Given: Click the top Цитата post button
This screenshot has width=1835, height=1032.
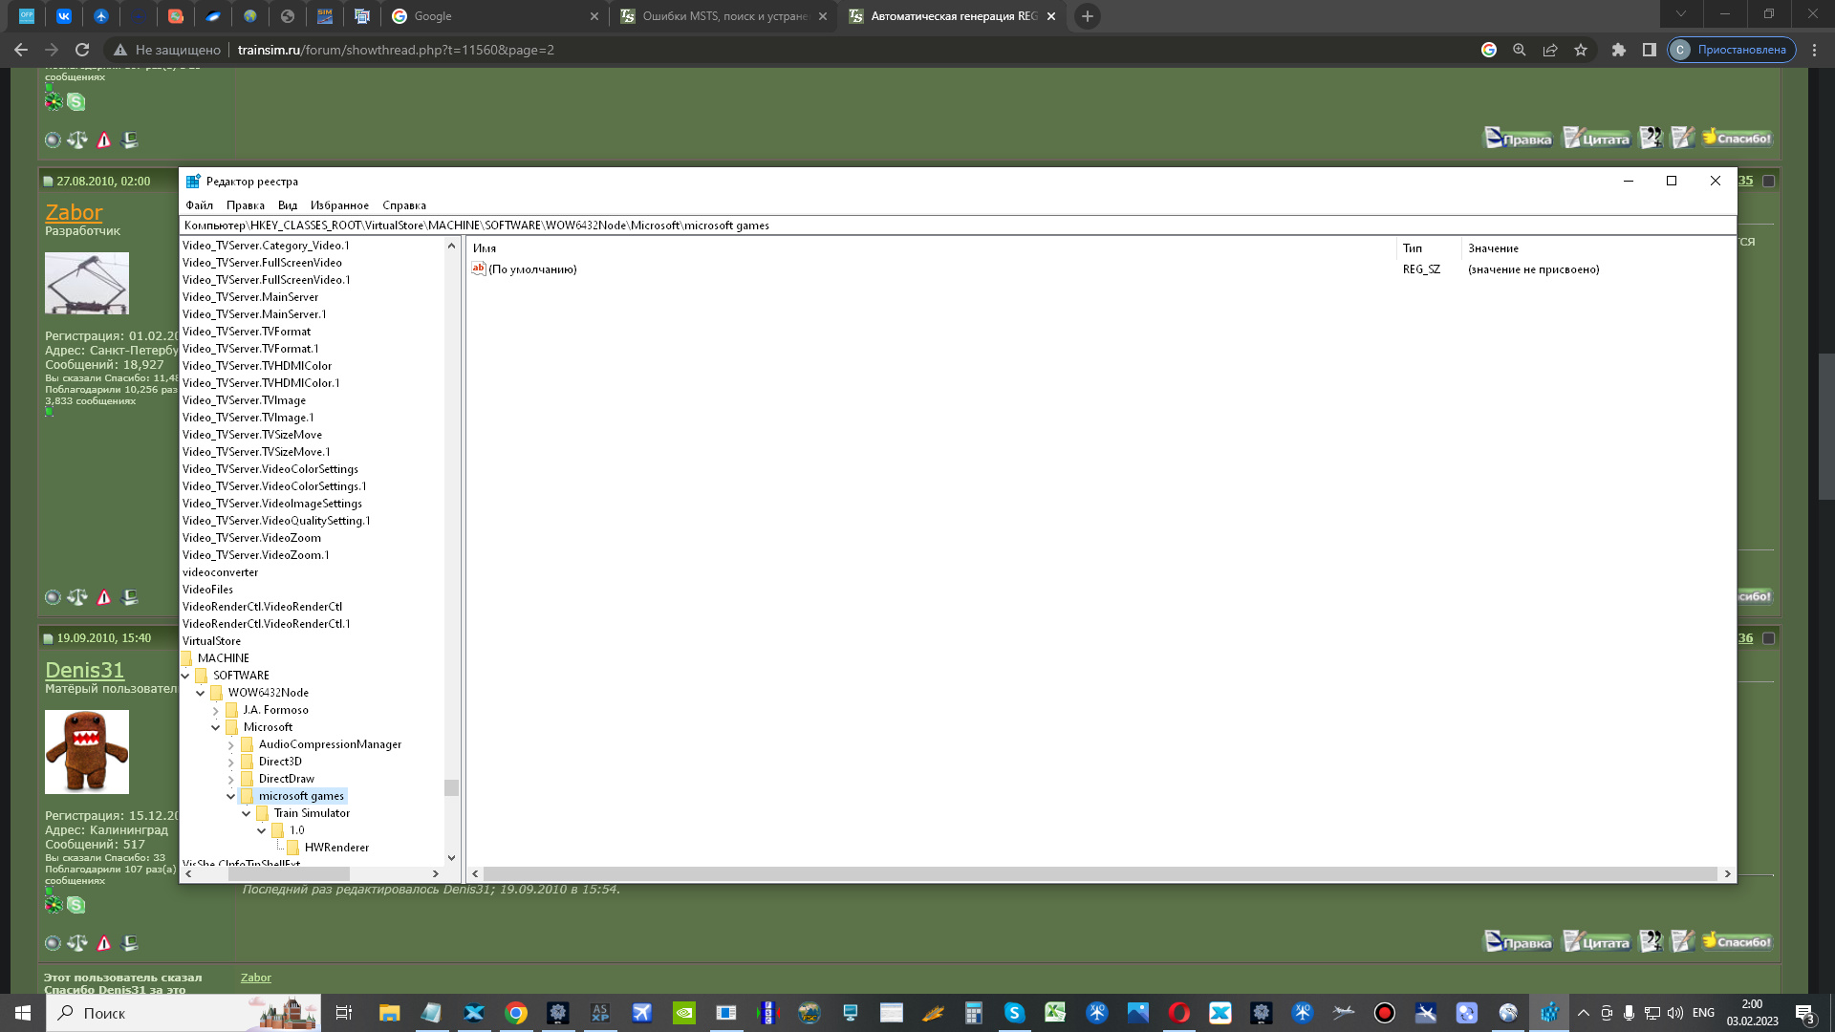Looking at the screenshot, I should (1596, 139).
